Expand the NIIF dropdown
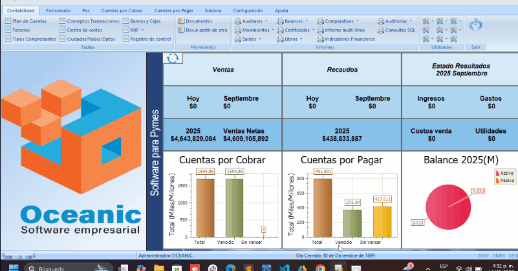The height and width of the screenshot is (271, 518). coord(136,30)
